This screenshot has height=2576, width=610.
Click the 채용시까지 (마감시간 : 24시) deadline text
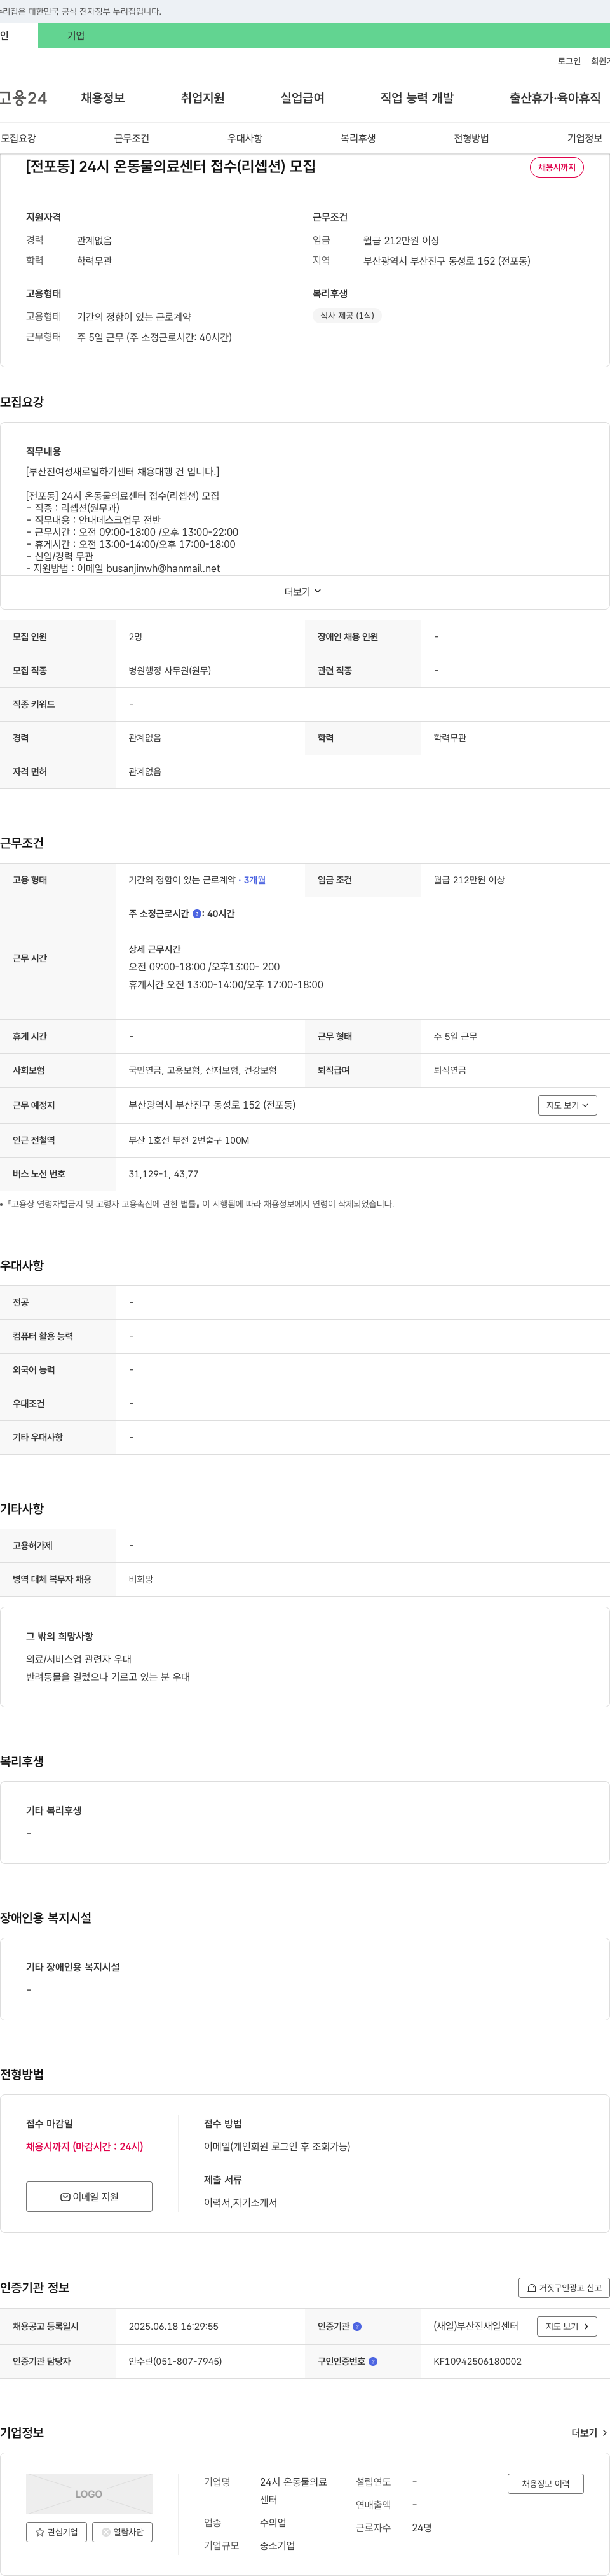(85, 2146)
